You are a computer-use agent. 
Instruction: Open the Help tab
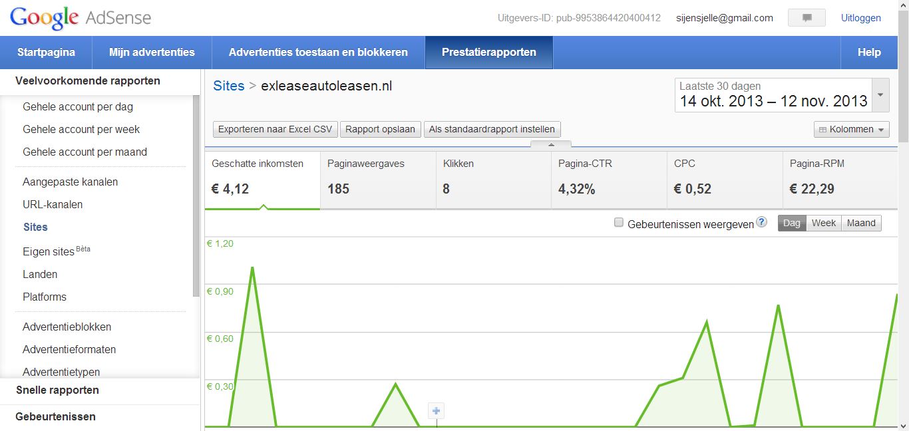coord(869,53)
